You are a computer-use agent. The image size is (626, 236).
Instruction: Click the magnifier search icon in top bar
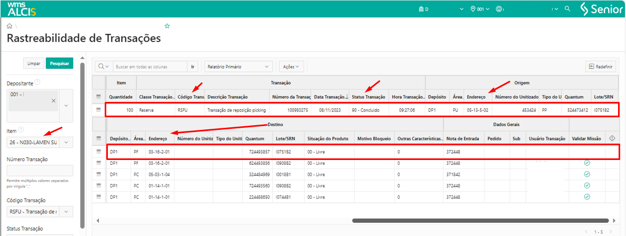567,9
